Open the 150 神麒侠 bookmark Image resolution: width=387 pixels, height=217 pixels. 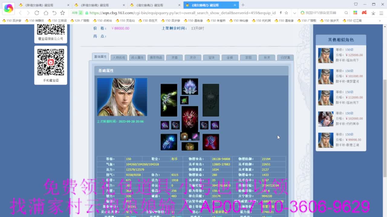34,20
